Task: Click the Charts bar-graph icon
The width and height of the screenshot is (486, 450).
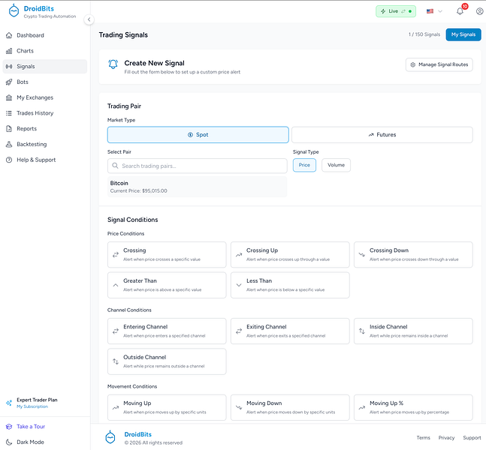Action: click(9, 51)
